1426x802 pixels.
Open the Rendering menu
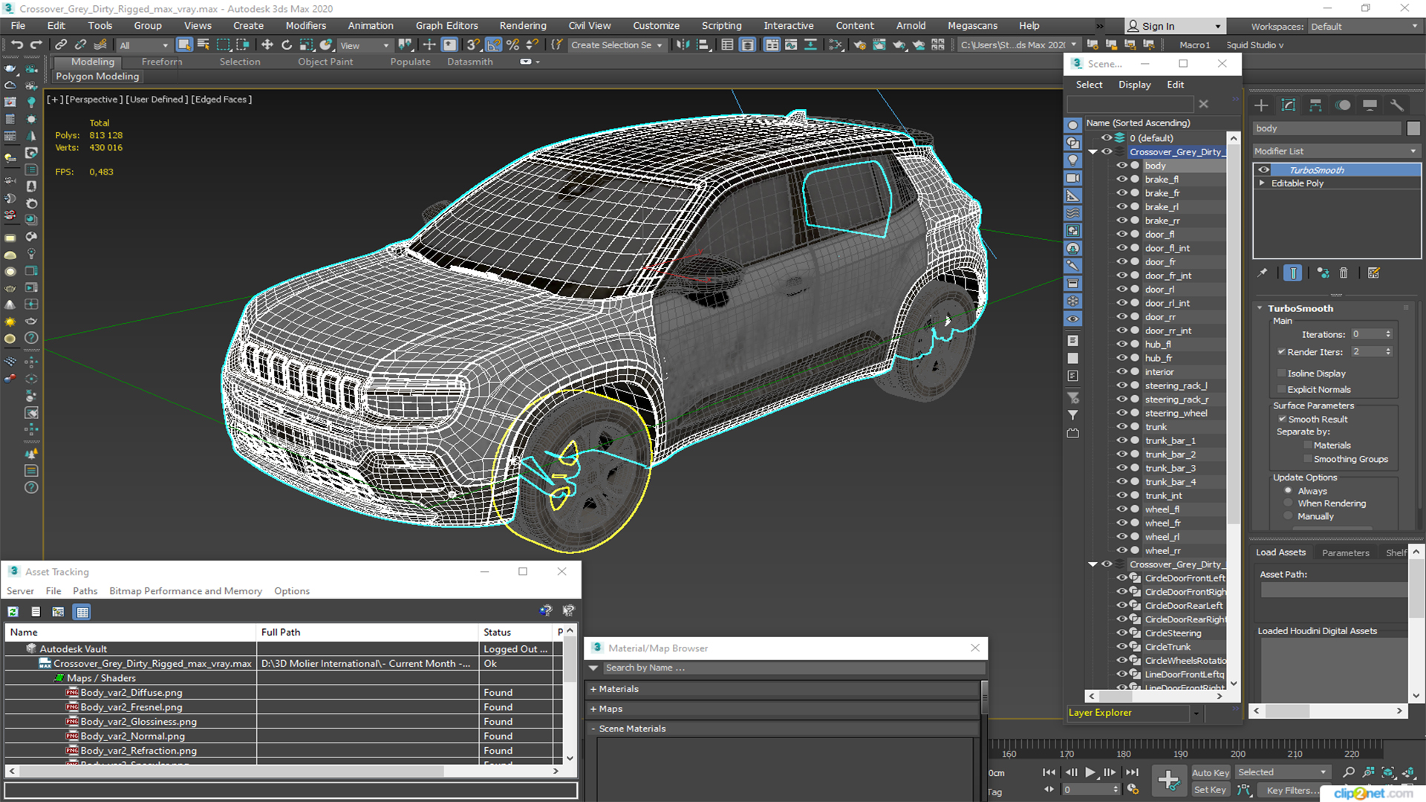click(x=522, y=25)
